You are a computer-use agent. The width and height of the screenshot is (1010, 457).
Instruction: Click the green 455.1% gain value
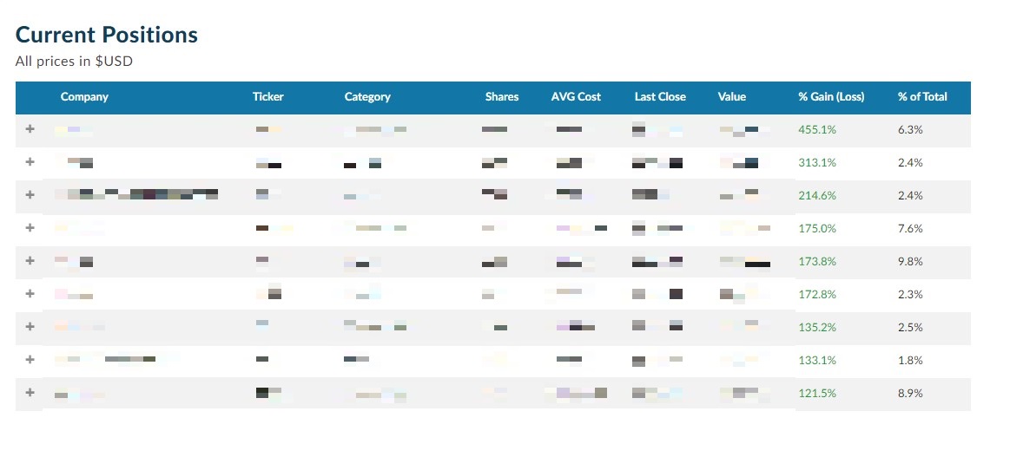817,129
